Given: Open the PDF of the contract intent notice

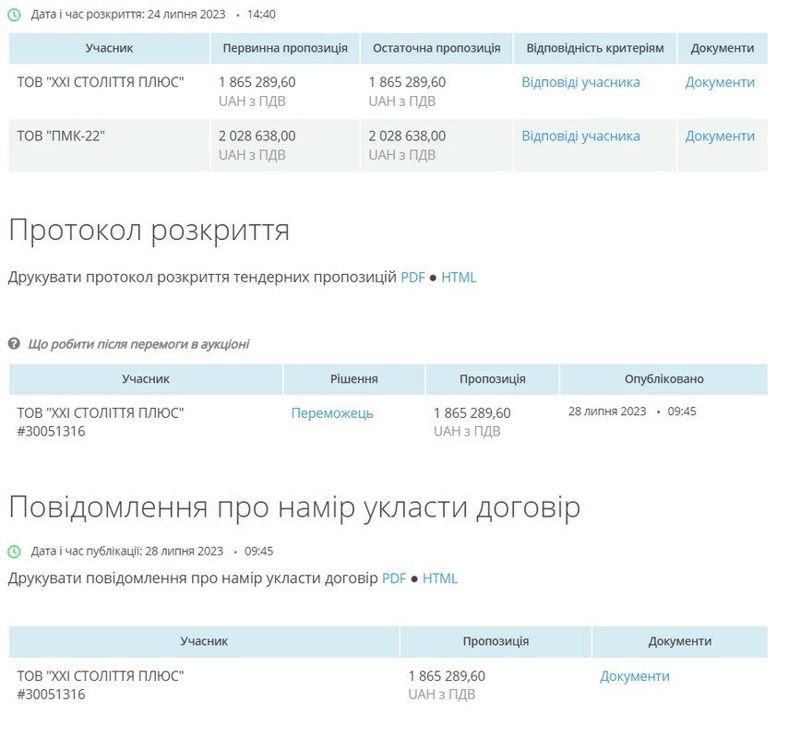Looking at the screenshot, I should pos(394,578).
